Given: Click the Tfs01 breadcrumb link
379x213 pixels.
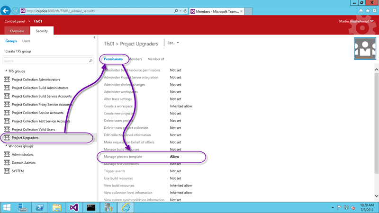Looking at the screenshot, I should click(38, 21).
